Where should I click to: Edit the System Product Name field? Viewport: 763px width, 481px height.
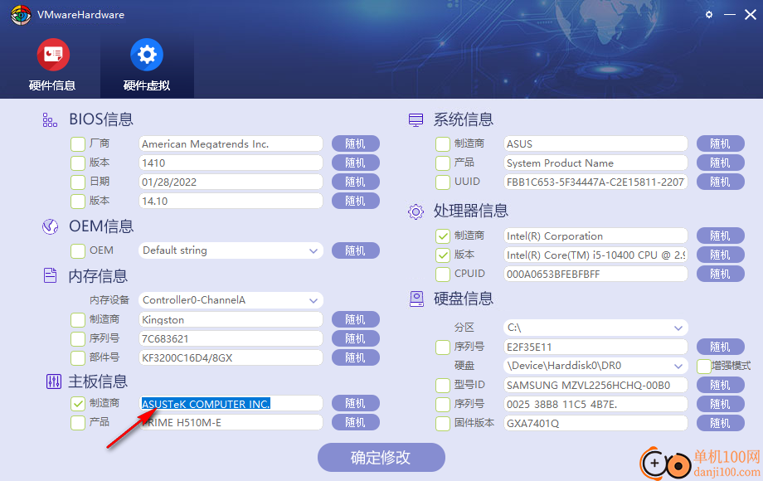(595, 163)
